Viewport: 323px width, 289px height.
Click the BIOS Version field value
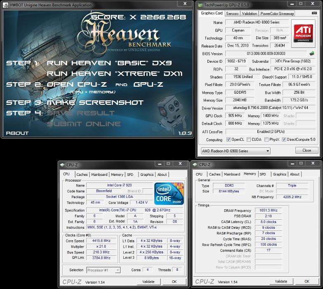coord(266,54)
